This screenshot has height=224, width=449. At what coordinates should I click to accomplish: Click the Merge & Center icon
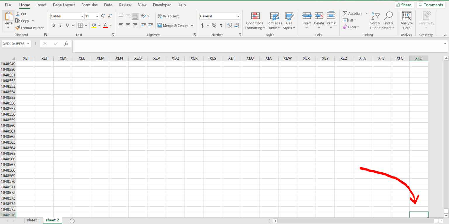click(x=173, y=25)
